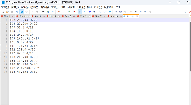191x105 pixels.
Task: Click the highlighted blue toolbar icon
Action: coord(22,12)
